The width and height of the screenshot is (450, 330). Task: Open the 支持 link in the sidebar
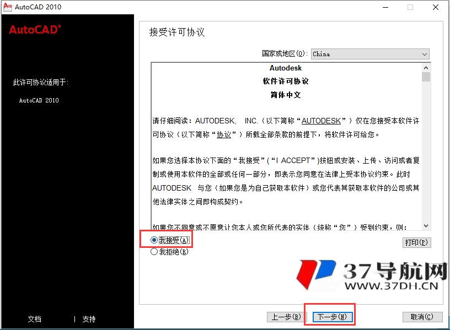pos(89,319)
